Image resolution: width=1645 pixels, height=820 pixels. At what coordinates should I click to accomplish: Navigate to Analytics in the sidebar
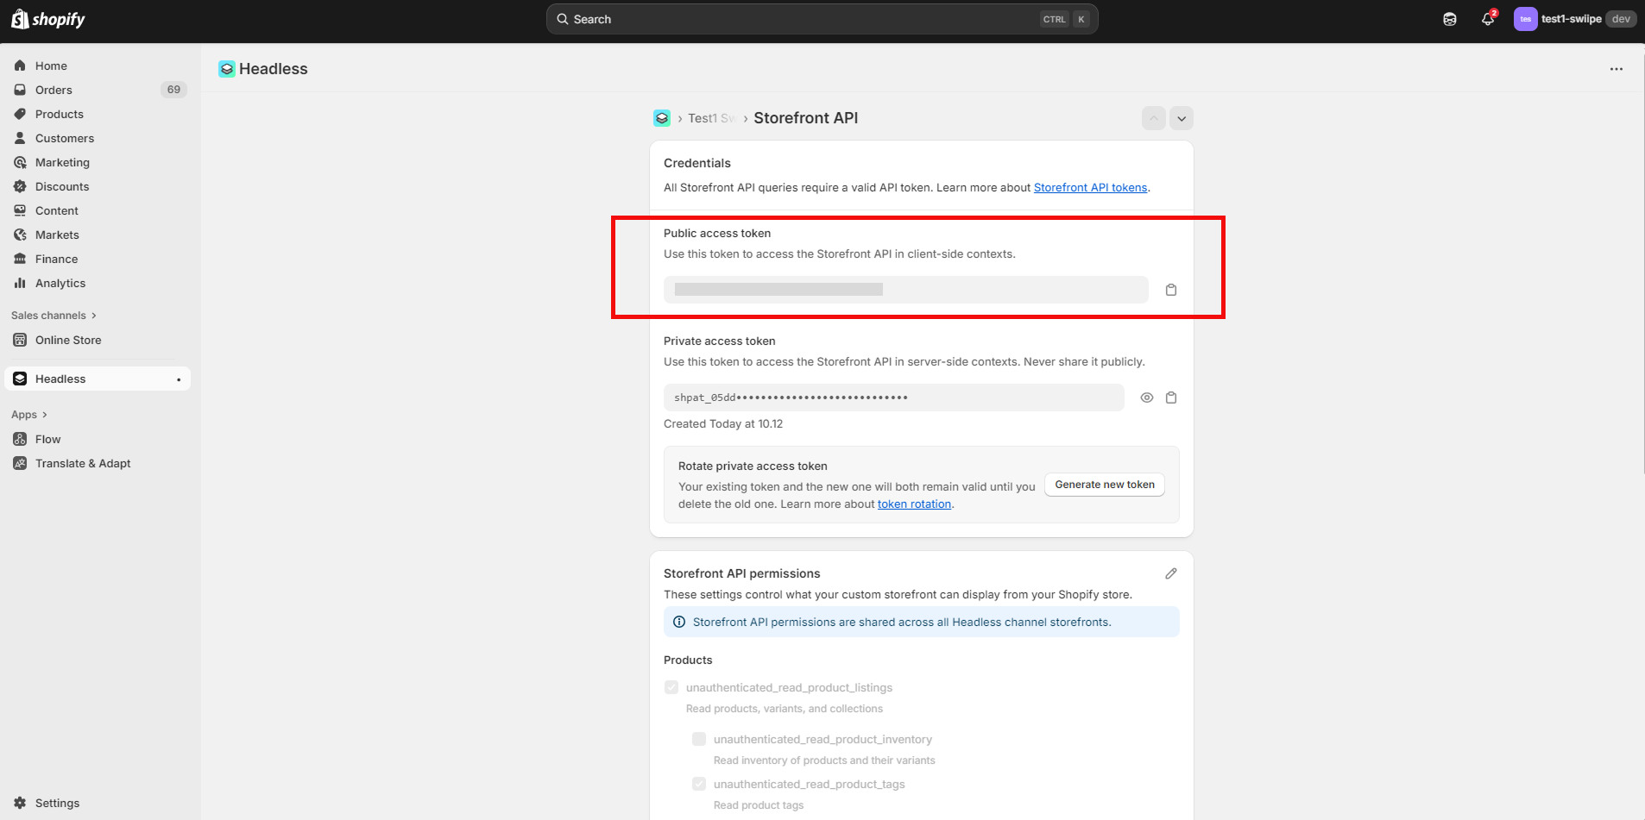60,283
